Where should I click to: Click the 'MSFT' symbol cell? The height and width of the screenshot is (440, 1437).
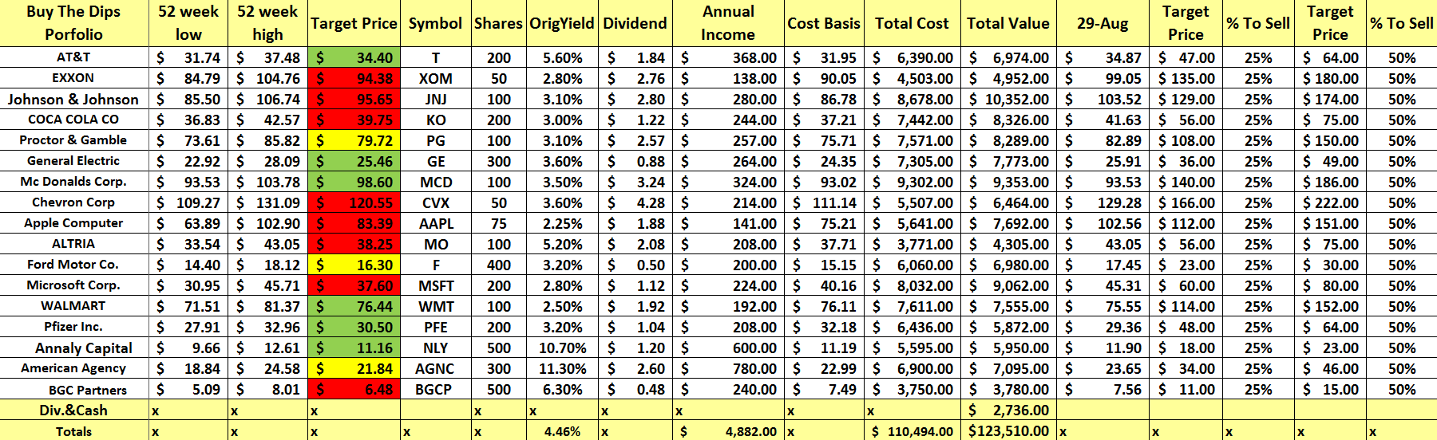(435, 285)
